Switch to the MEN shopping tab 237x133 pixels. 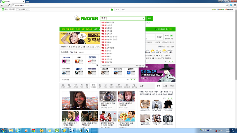pyautogui.click(x=172, y=86)
